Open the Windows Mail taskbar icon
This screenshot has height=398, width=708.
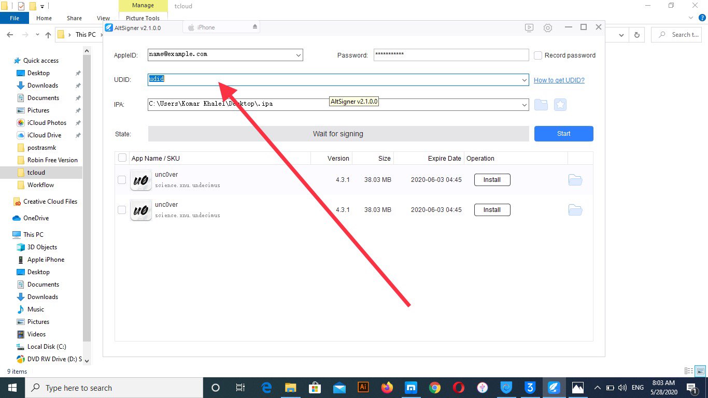point(339,388)
